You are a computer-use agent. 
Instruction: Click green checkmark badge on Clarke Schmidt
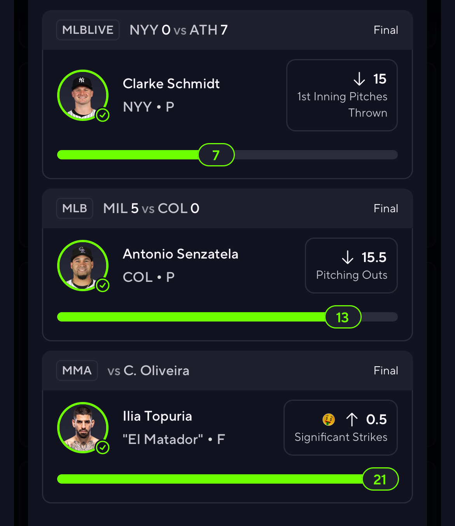point(103,115)
